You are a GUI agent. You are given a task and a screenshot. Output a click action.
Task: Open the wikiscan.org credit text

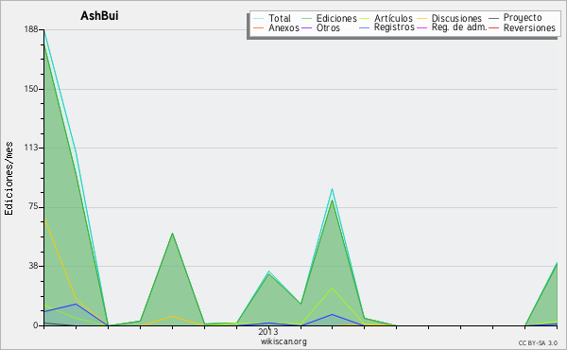click(x=283, y=341)
